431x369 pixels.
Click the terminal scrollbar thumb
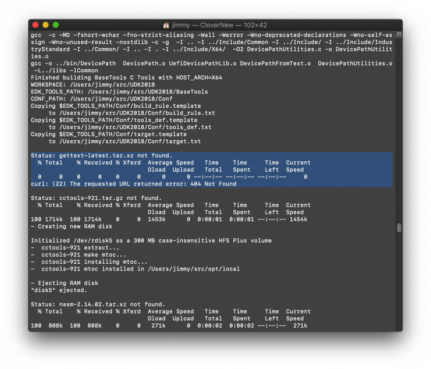[399, 228]
